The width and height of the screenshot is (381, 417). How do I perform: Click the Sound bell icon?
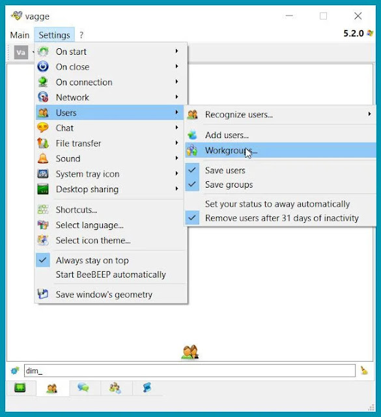43,158
